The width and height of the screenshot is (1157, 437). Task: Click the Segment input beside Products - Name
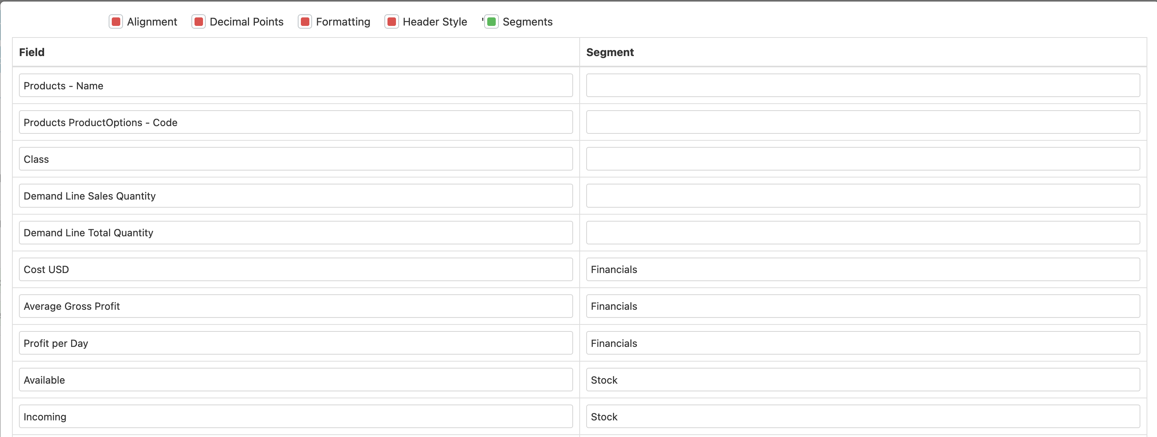(862, 85)
